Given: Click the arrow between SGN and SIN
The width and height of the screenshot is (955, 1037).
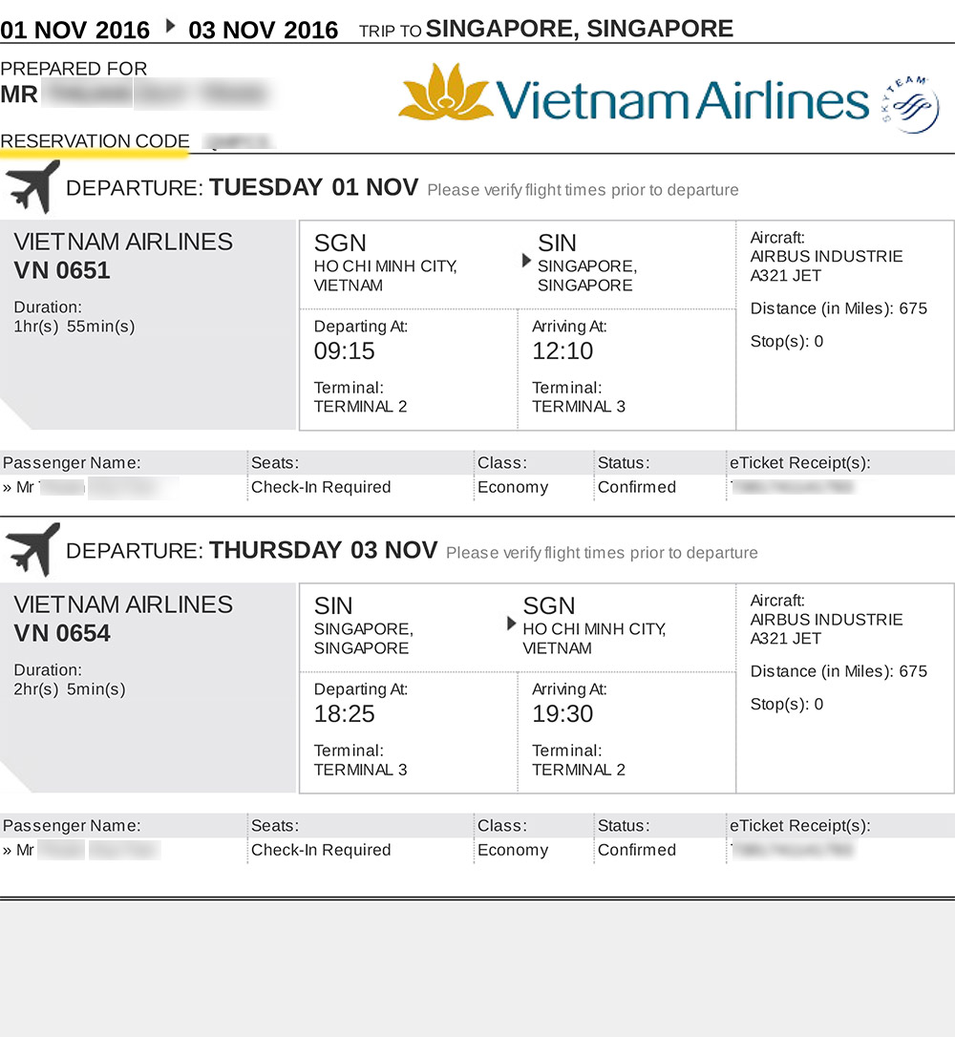Looking at the screenshot, I should pyautogui.click(x=526, y=261).
